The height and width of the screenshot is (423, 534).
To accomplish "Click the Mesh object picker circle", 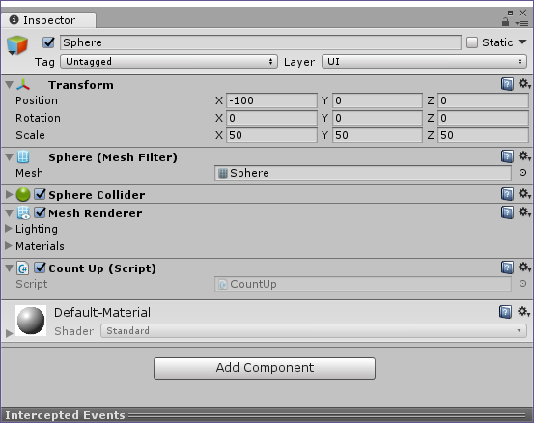I will coord(522,173).
